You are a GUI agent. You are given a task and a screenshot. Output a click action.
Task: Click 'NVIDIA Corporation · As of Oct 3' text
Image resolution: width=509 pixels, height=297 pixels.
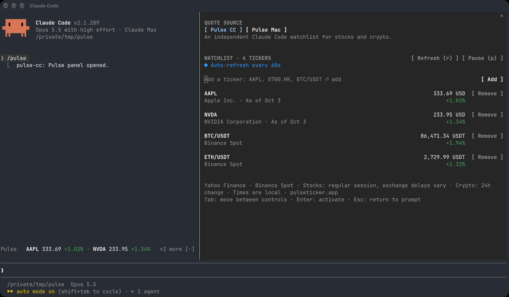255,122
